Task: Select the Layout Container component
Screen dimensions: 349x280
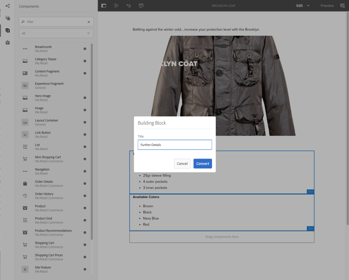Action: [x=54, y=122]
